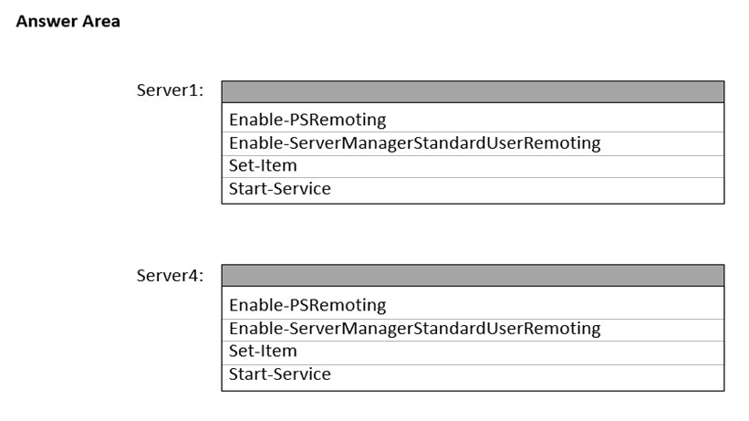Click the Server1 label
Screen dimensions: 749x421
pyautogui.click(x=170, y=91)
